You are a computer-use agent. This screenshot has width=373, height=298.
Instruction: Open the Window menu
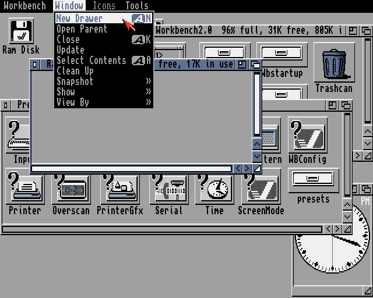69,5
